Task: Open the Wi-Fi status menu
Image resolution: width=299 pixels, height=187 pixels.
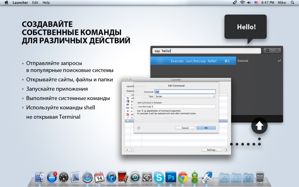Action: [242, 3]
